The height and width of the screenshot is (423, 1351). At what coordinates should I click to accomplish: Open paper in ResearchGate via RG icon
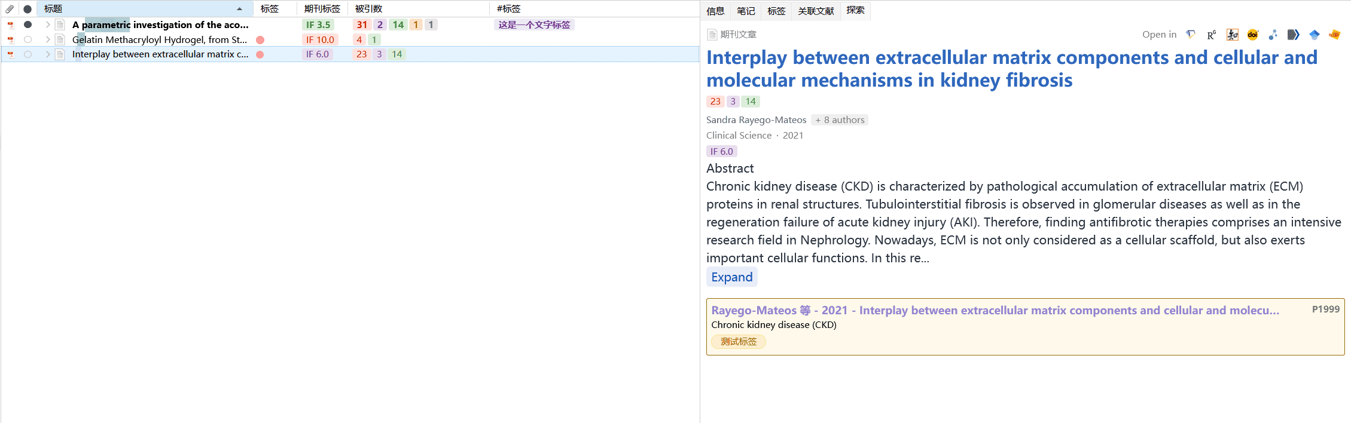click(x=1211, y=35)
